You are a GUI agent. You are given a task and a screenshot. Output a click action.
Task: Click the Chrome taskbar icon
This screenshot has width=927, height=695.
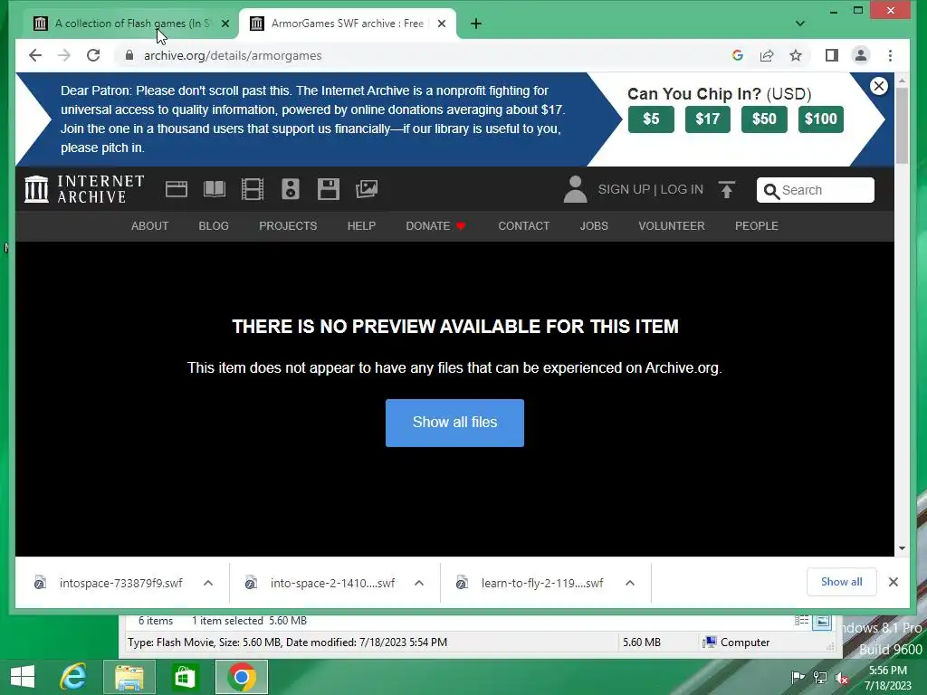(241, 677)
